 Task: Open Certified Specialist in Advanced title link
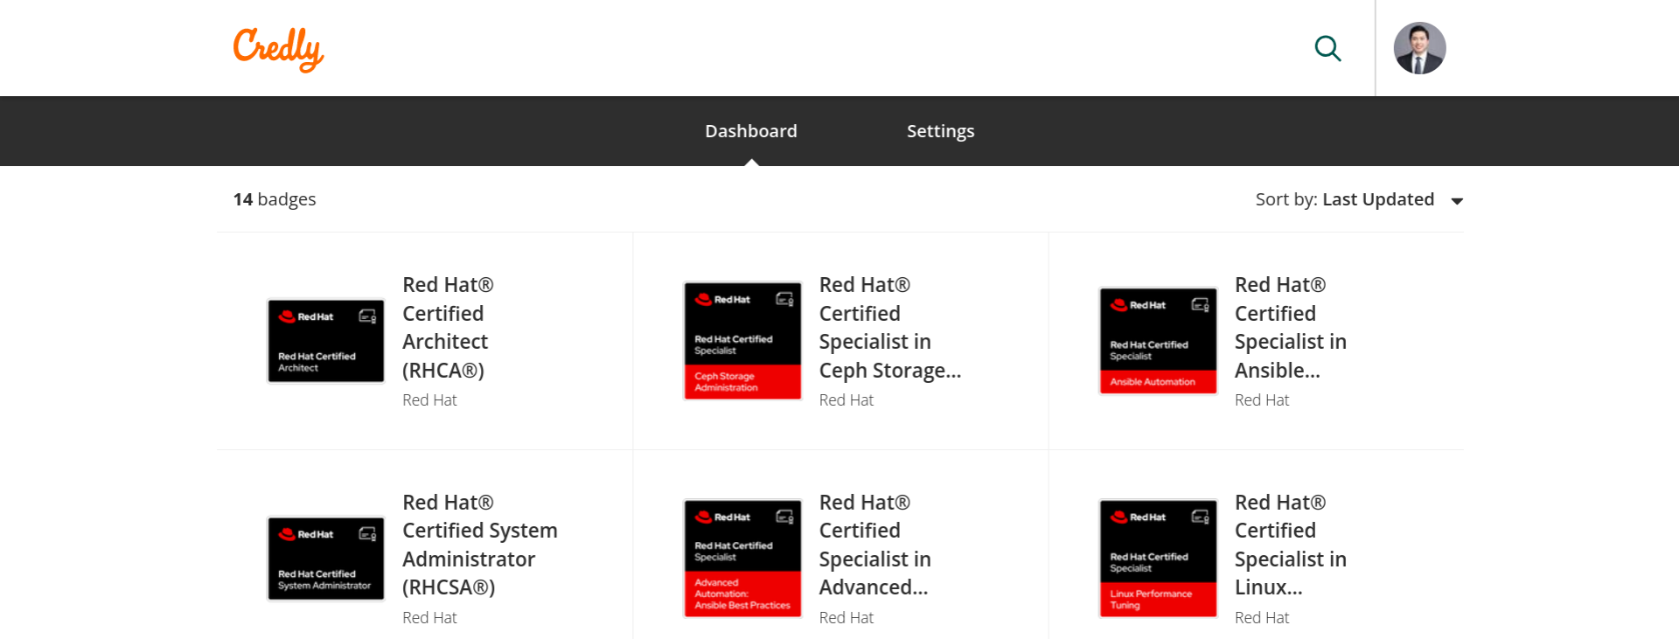pos(875,545)
